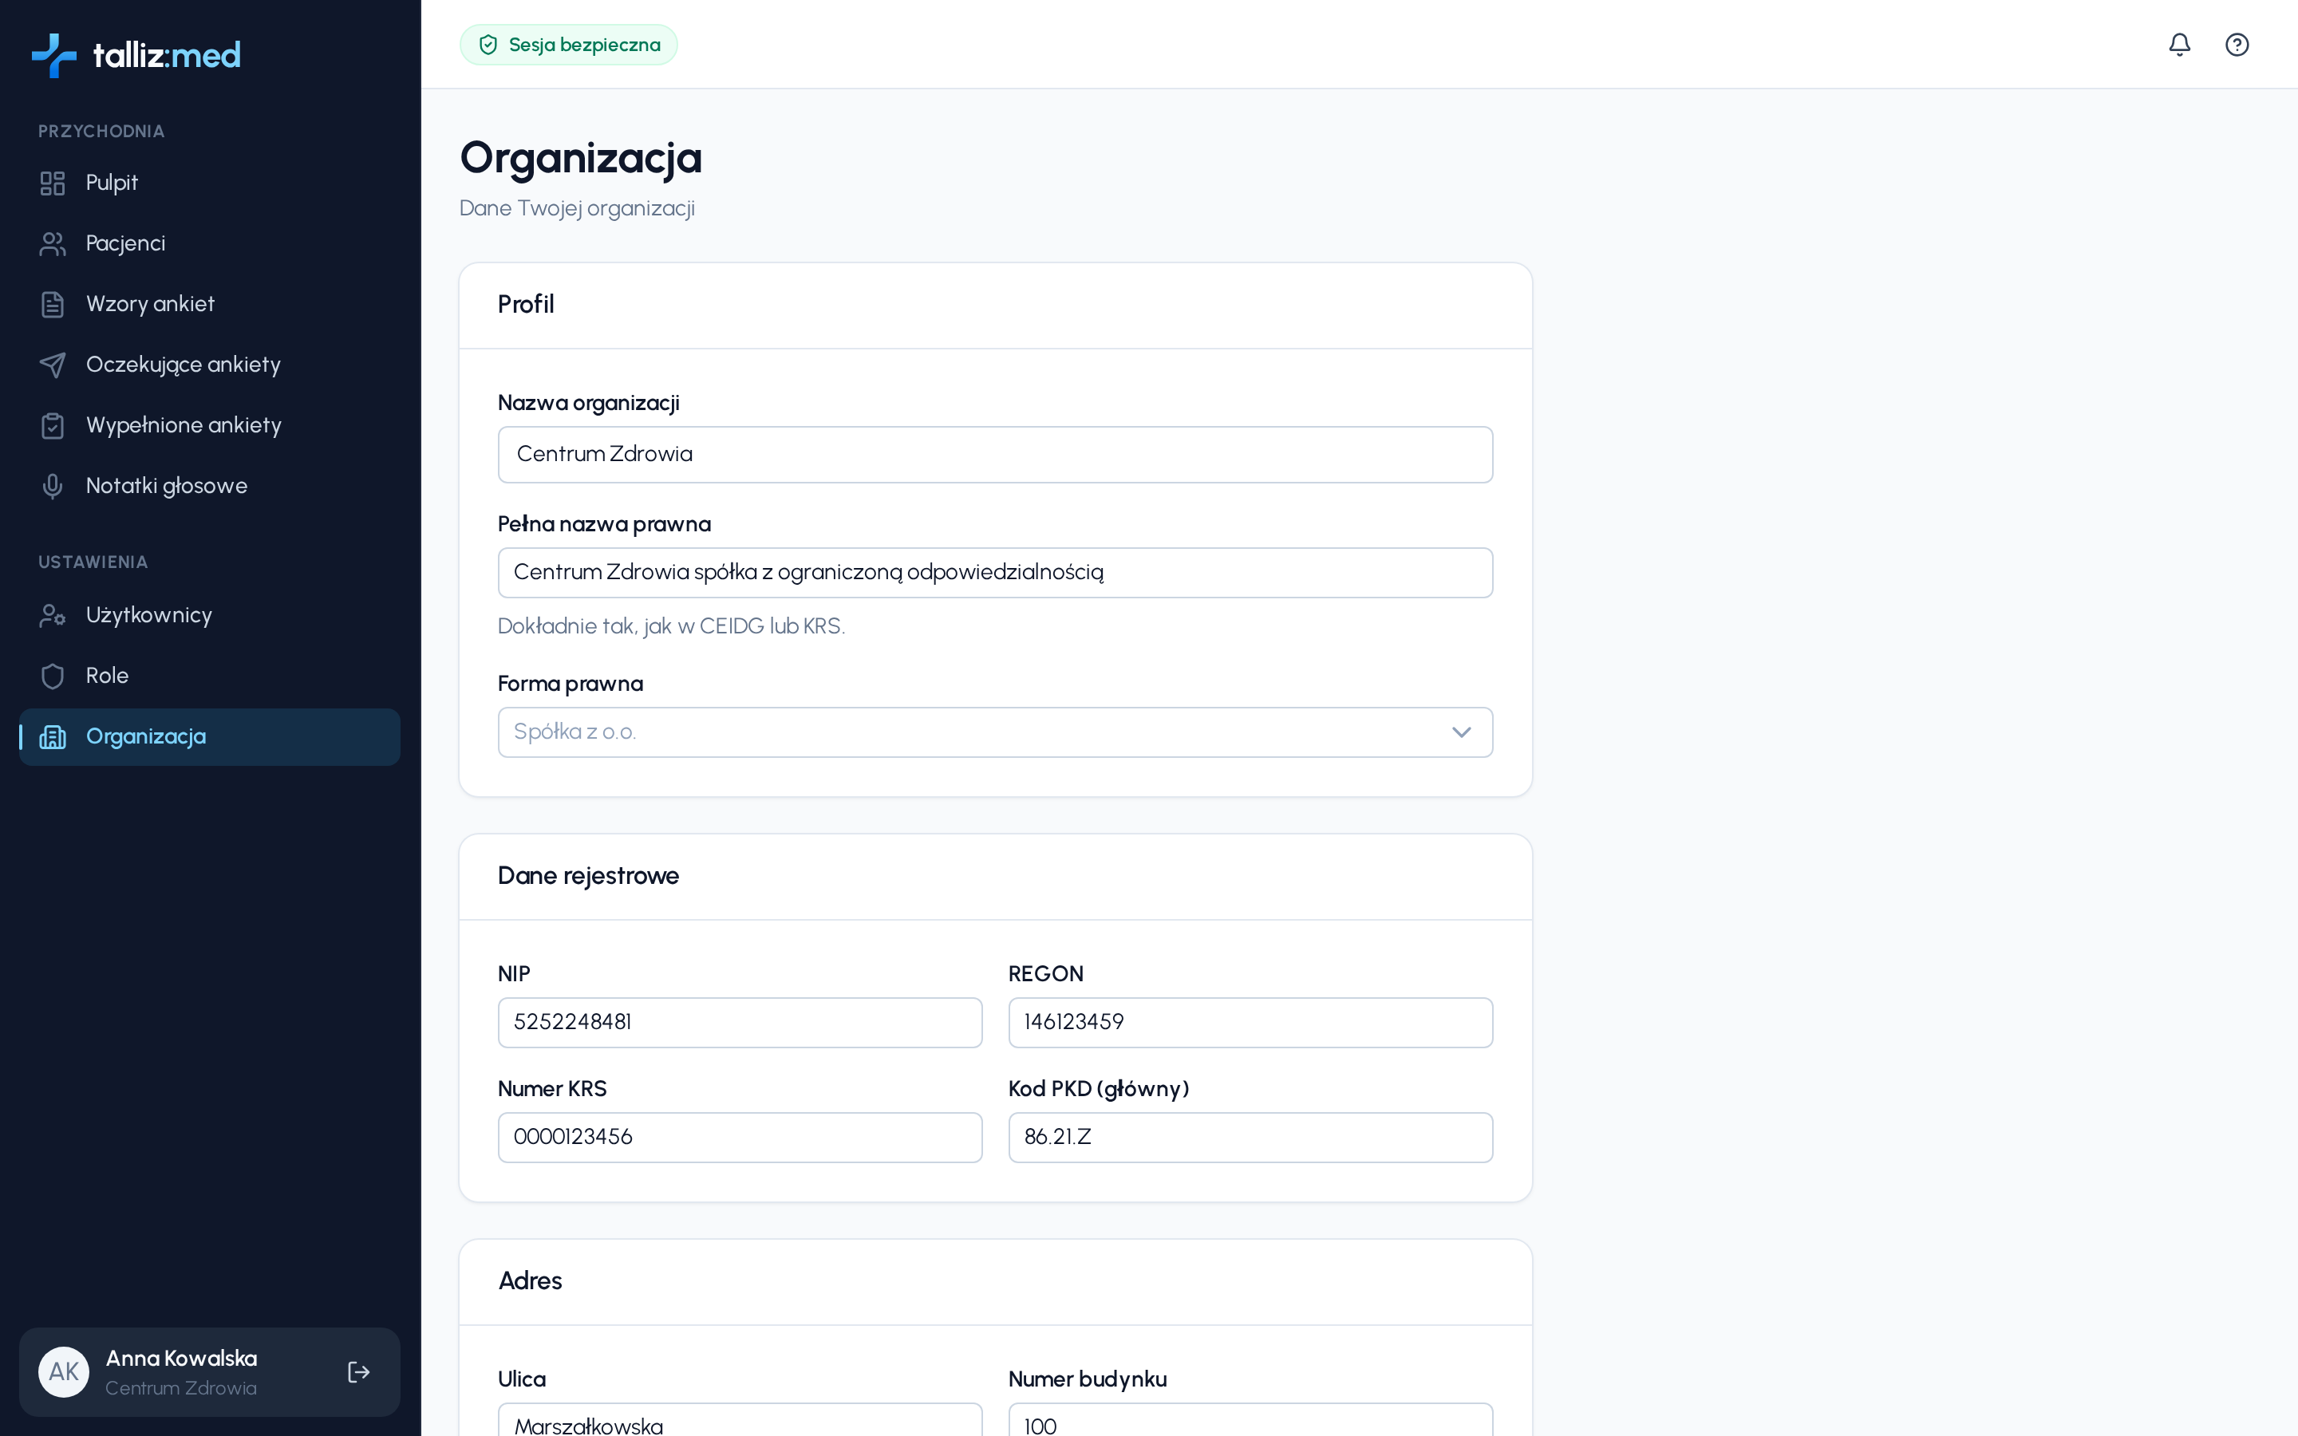Open notifications bell
2298x1436 pixels.
pos(2179,45)
